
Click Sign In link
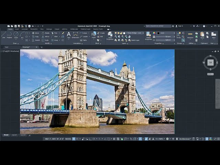click(180, 26)
